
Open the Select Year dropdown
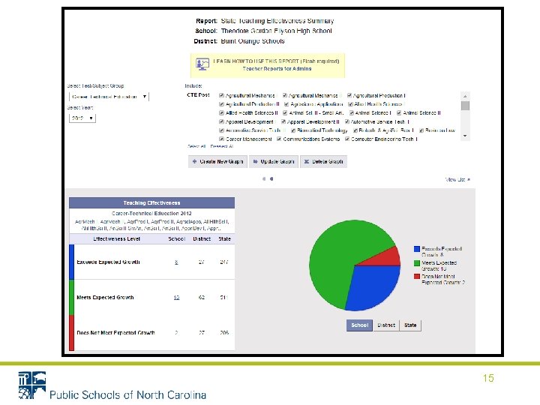point(82,118)
